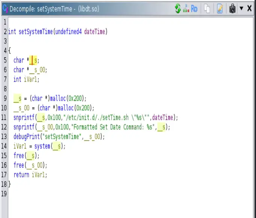Click undefined4 type in signature
Screen dimensions: 256x218
click(69, 31)
